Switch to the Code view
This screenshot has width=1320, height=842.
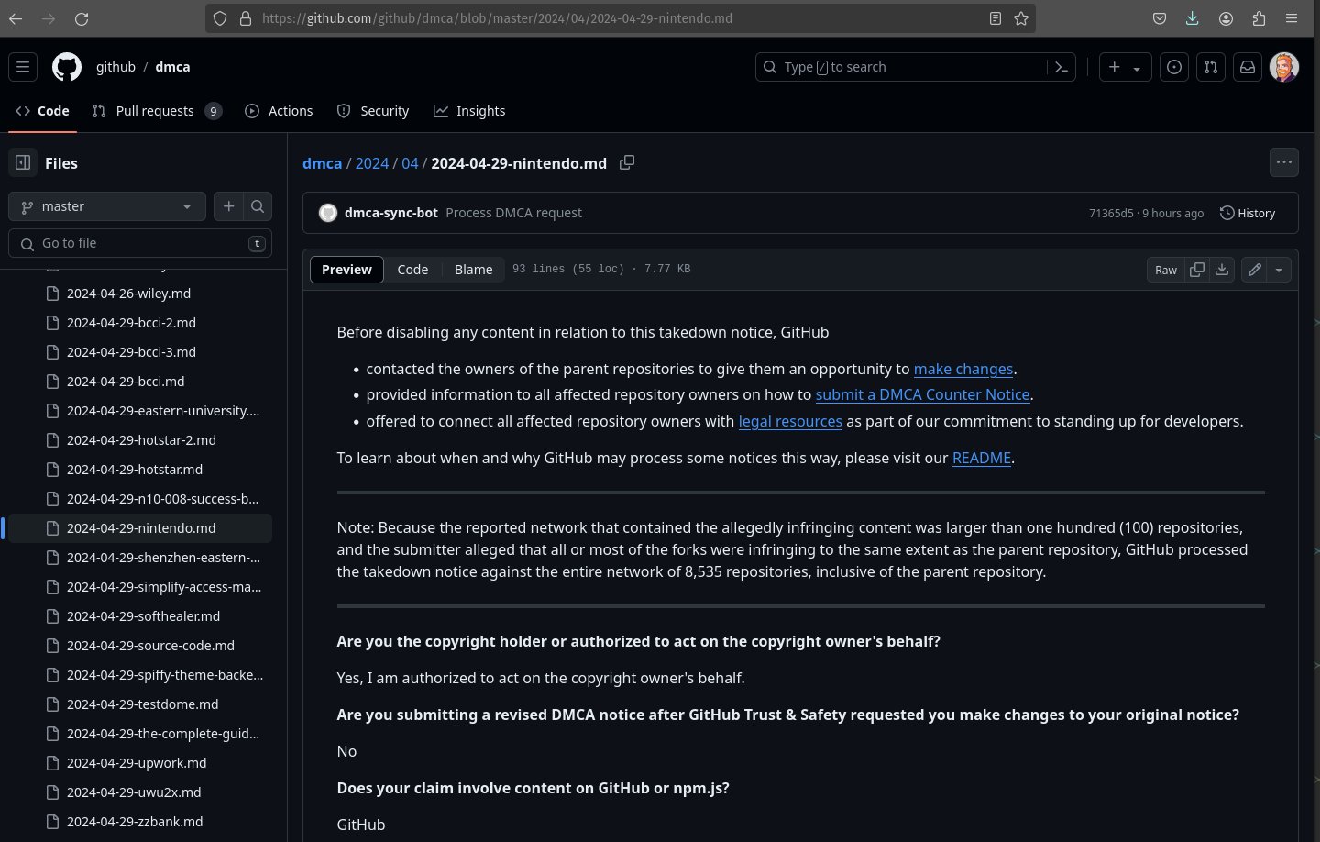tap(412, 270)
